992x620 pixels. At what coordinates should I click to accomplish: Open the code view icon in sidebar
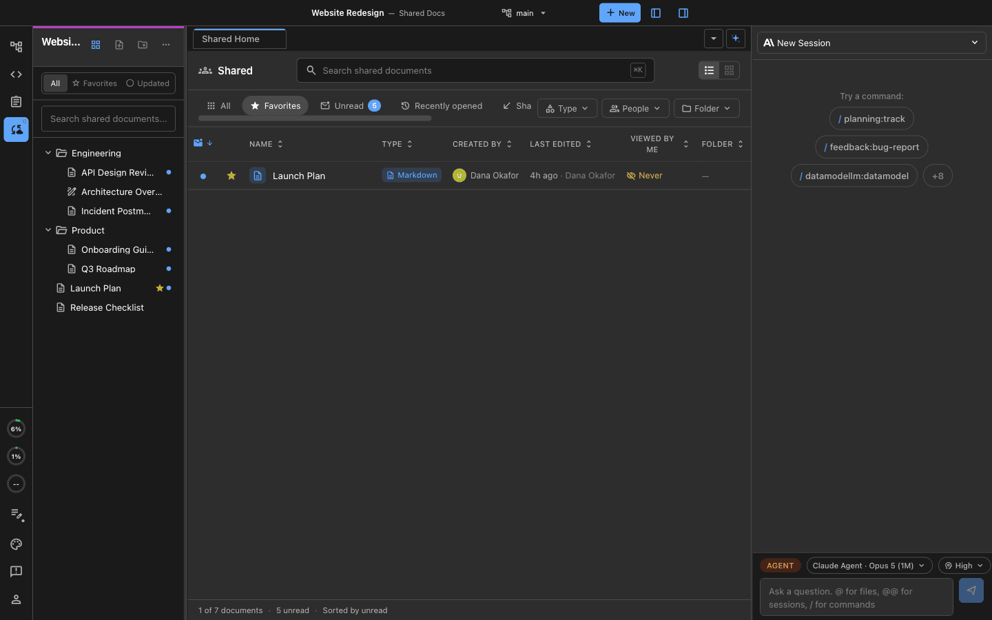[x=16, y=74]
